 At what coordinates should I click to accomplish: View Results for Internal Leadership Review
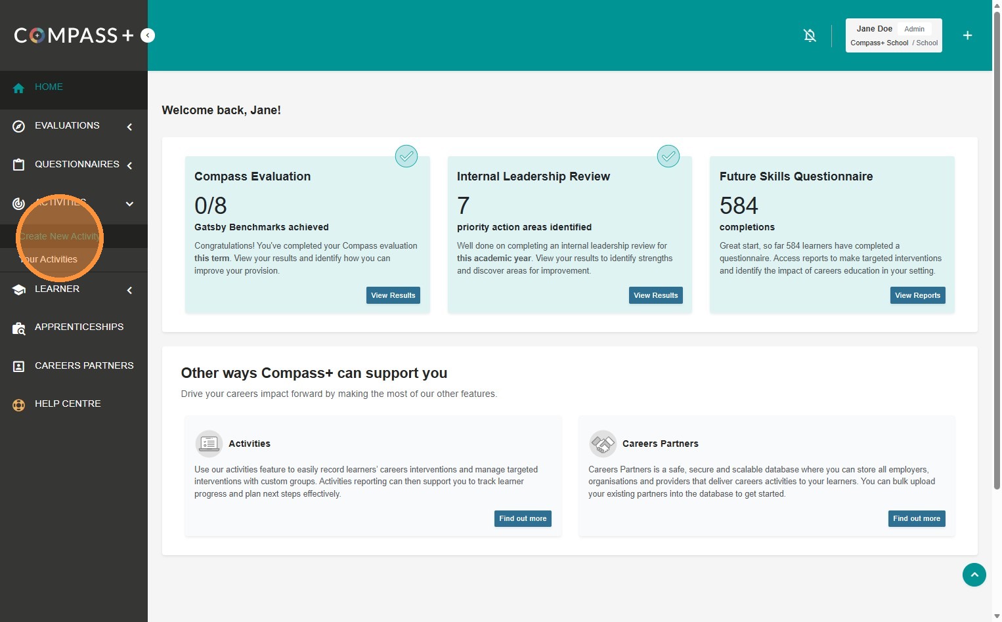click(656, 295)
